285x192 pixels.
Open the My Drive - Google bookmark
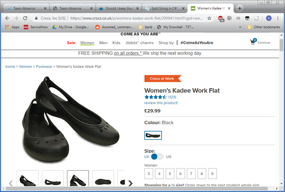[70, 27]
